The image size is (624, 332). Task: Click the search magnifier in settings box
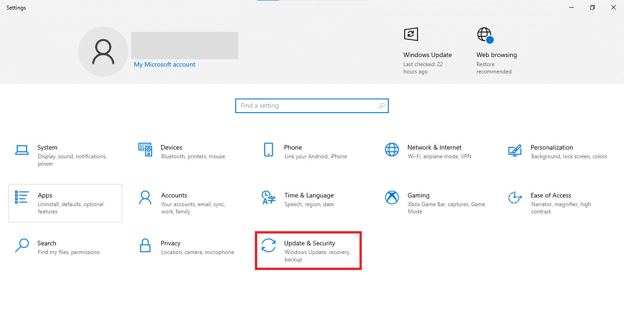coord(382,105)
